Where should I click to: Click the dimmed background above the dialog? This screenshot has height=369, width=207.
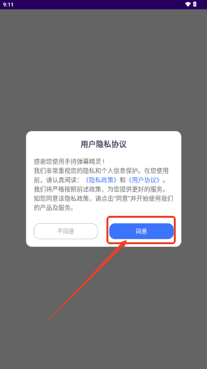click(x=103, y=70)
